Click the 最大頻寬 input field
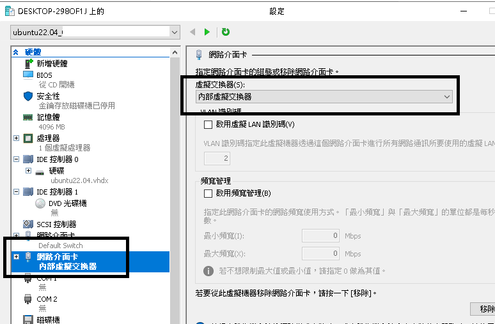This screenshot has width=495, height=324. tap(320, 254)
